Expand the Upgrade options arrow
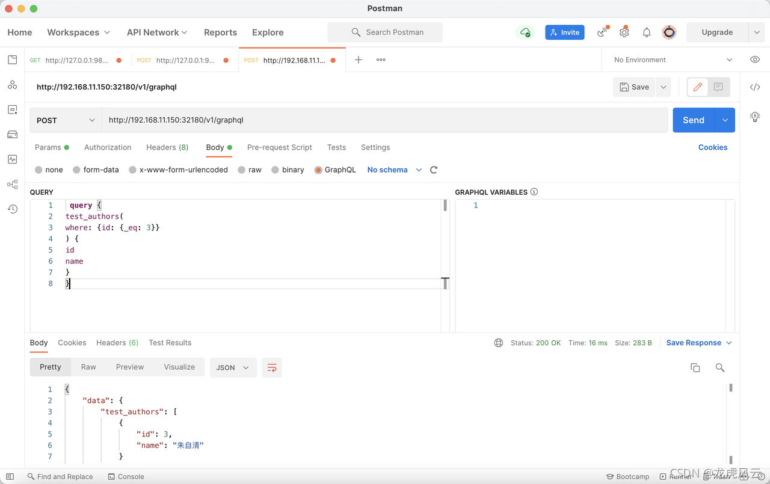770x484 pixels. click(x=757, y=32)
